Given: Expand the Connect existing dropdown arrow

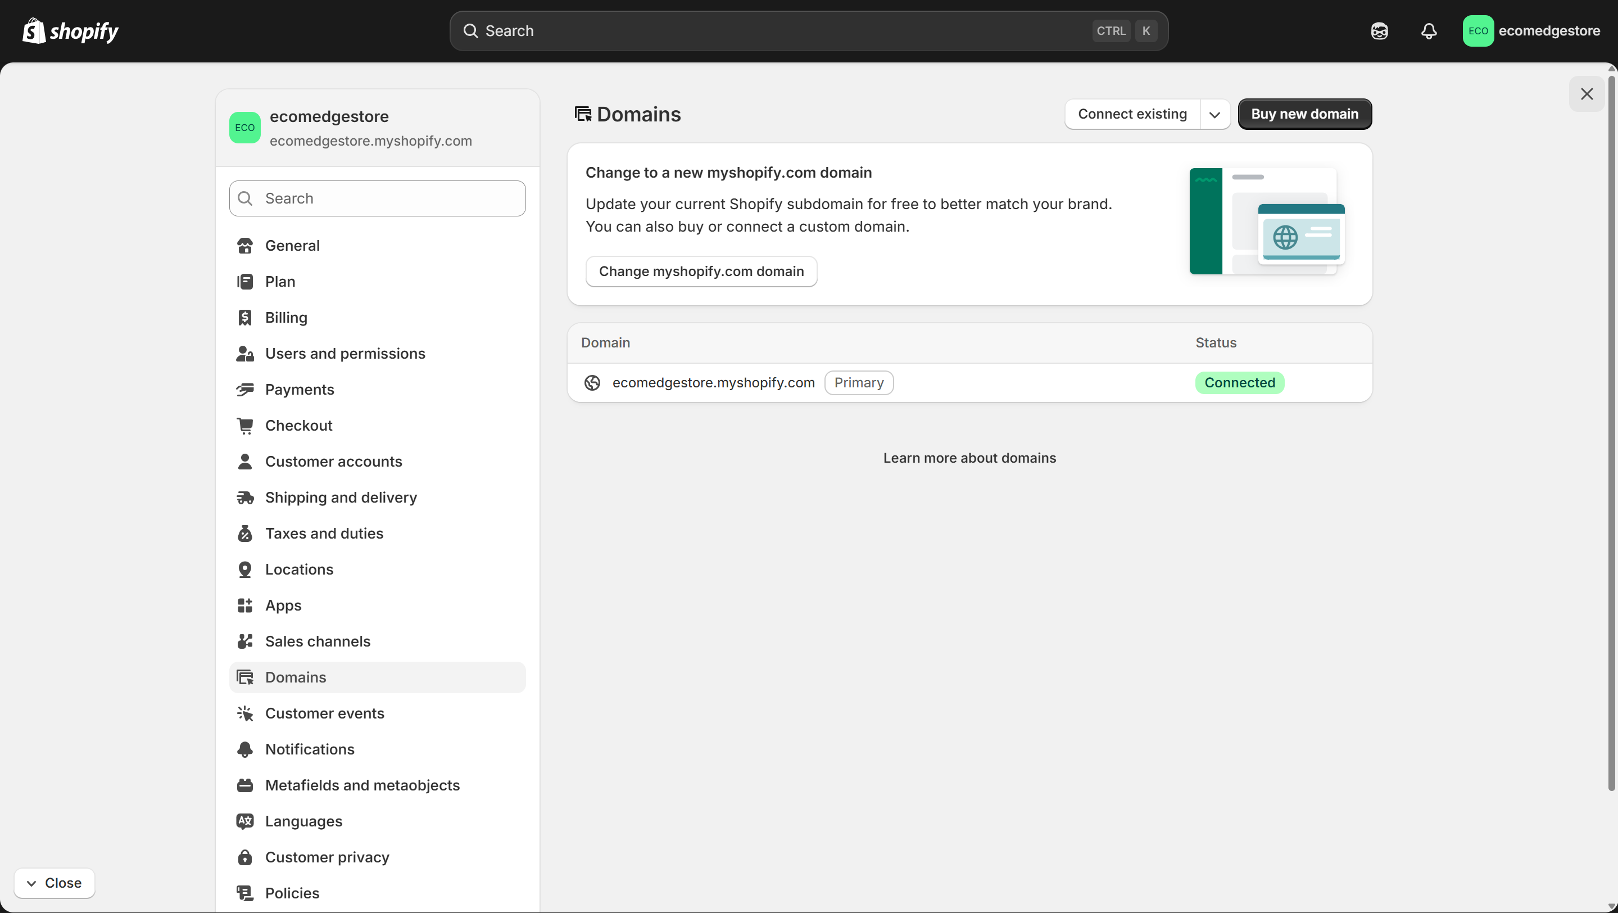Looking at the screenshot, I should coord(1214,114).
